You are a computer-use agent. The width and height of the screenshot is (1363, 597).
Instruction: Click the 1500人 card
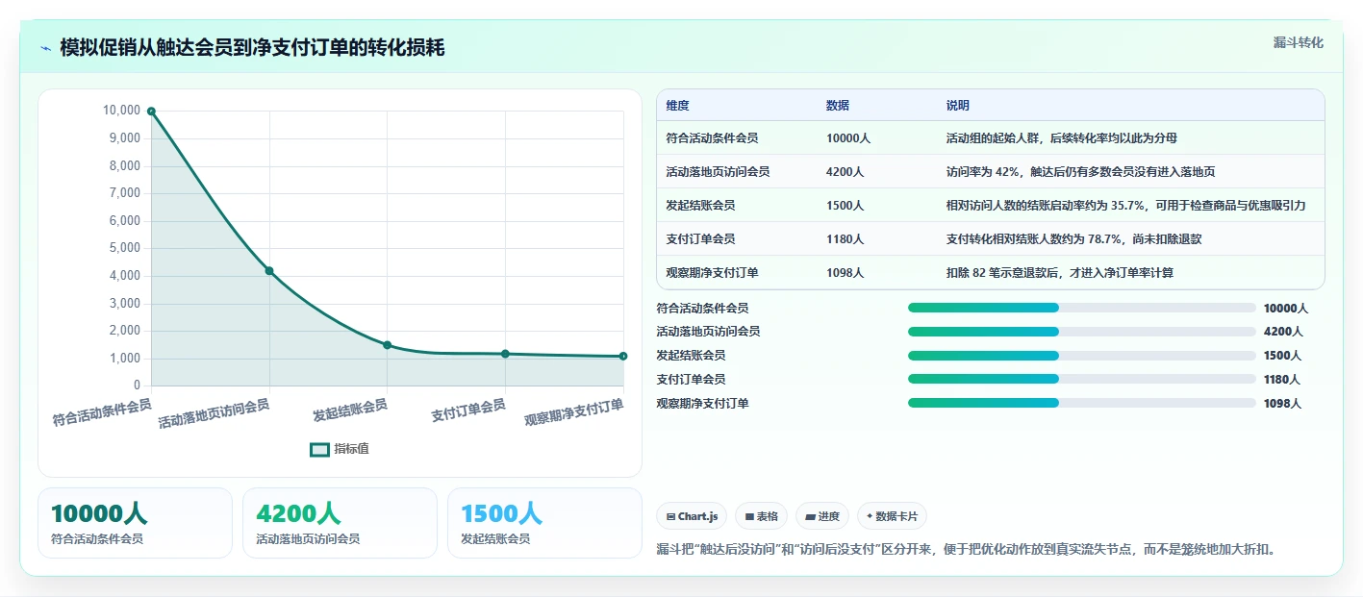pos(544,523)
